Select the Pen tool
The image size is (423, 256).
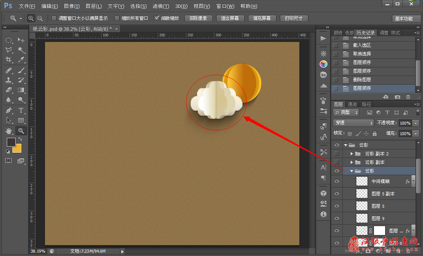pyautogui.click(x=9, y=110)
